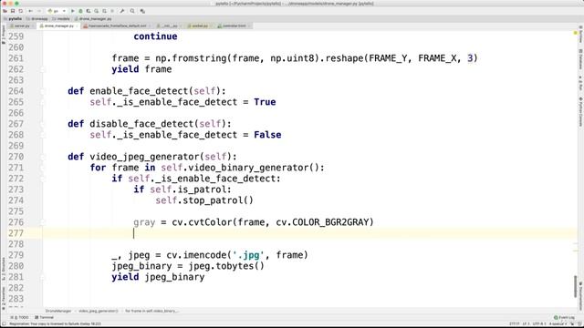Click video_jpeg_generator() in the bottom breadcrumb
Viewport: 584px width, 328px height.
click(99, 311)
